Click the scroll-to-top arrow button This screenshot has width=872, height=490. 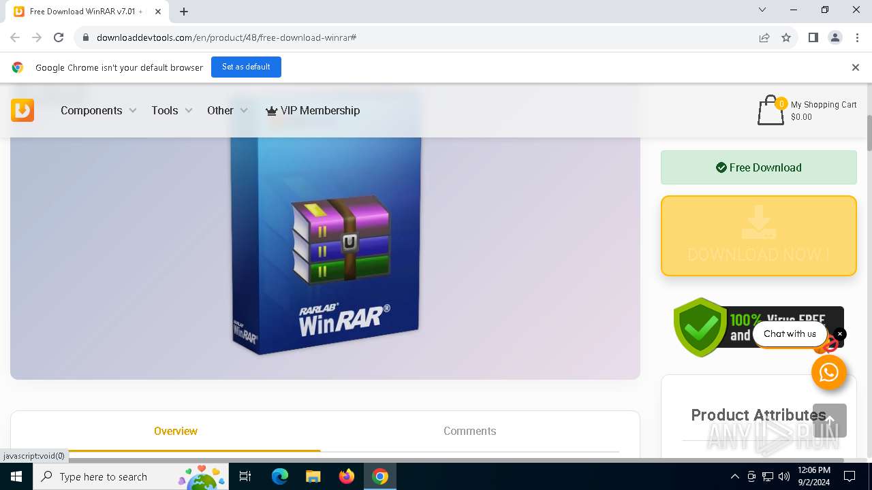point(830,421)
